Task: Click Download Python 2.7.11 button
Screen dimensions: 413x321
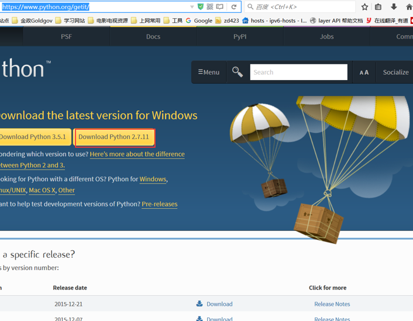Action: (114, 137)
